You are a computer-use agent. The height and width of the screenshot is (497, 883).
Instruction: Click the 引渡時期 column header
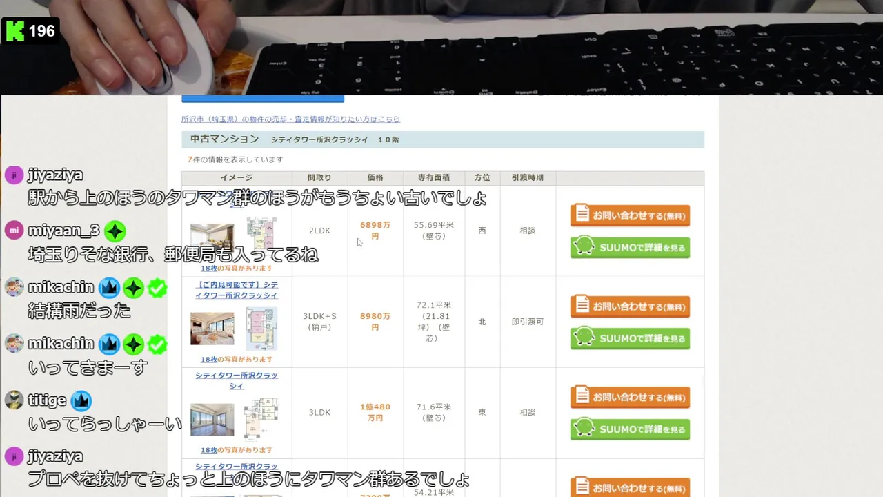[528, 178]
